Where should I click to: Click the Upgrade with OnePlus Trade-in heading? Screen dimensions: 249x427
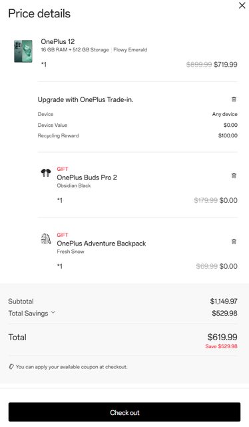(x=85, y=99)
